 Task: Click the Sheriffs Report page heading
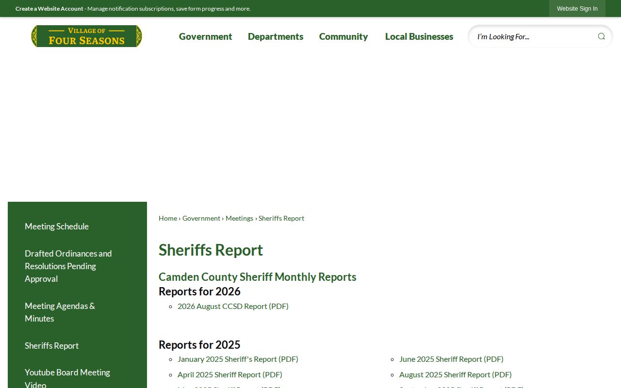click(x=211, y=250)
